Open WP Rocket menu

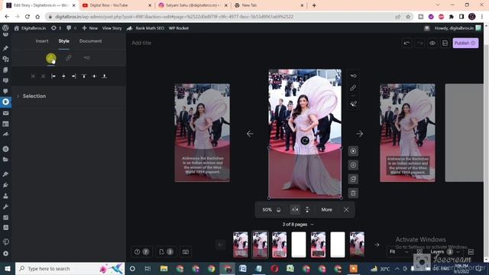[x=179, y=28]
